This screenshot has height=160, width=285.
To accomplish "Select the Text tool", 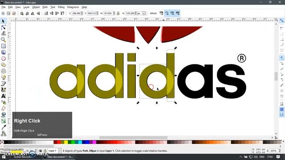I will point(3,96).
